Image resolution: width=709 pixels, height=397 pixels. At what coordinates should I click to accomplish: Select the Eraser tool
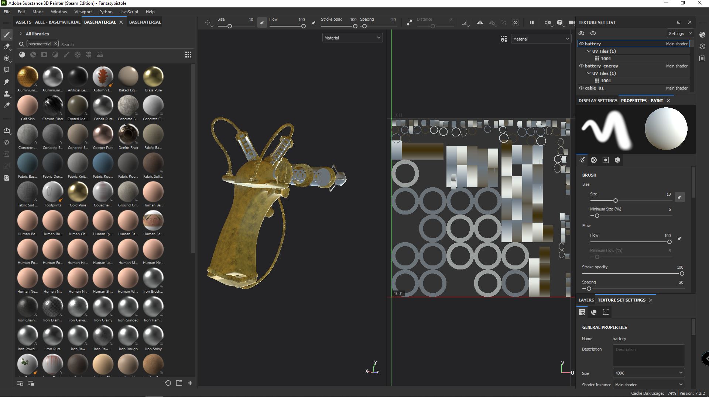click(x=6, y=46)
